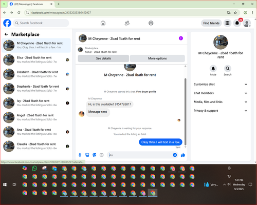
Task: Open the tab search dropdown arrow
Action: coord(4,4)
